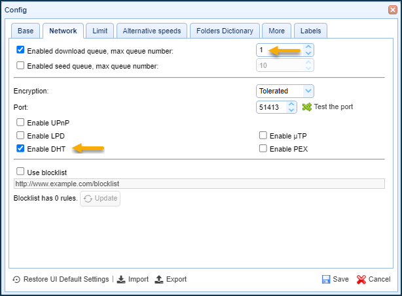Screen dimensions: 402x296
Task: Click the Export label
Action: [x=176, y=279]
